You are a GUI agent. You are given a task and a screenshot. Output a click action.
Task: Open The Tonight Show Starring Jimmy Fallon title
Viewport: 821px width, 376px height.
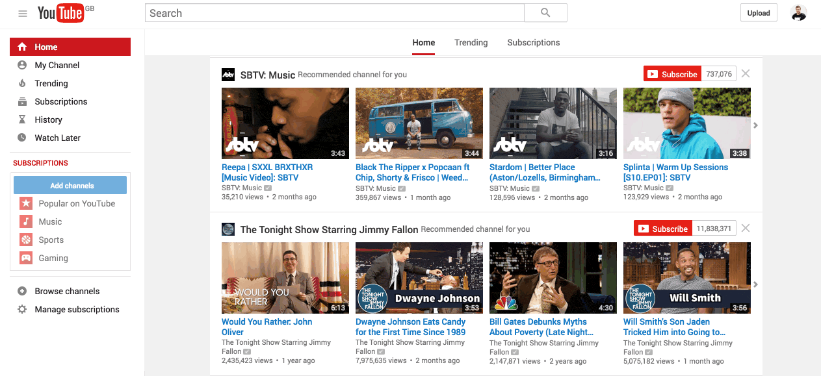[x=330, y=229]
